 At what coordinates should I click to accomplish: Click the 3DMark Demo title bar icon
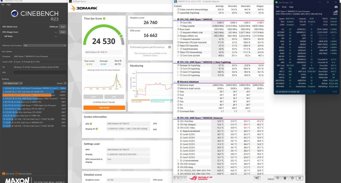[70, 1]
